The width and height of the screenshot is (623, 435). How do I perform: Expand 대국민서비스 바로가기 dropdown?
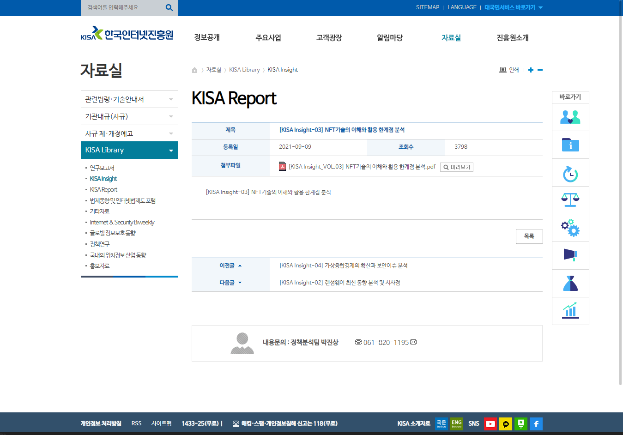tap(514, 7)
